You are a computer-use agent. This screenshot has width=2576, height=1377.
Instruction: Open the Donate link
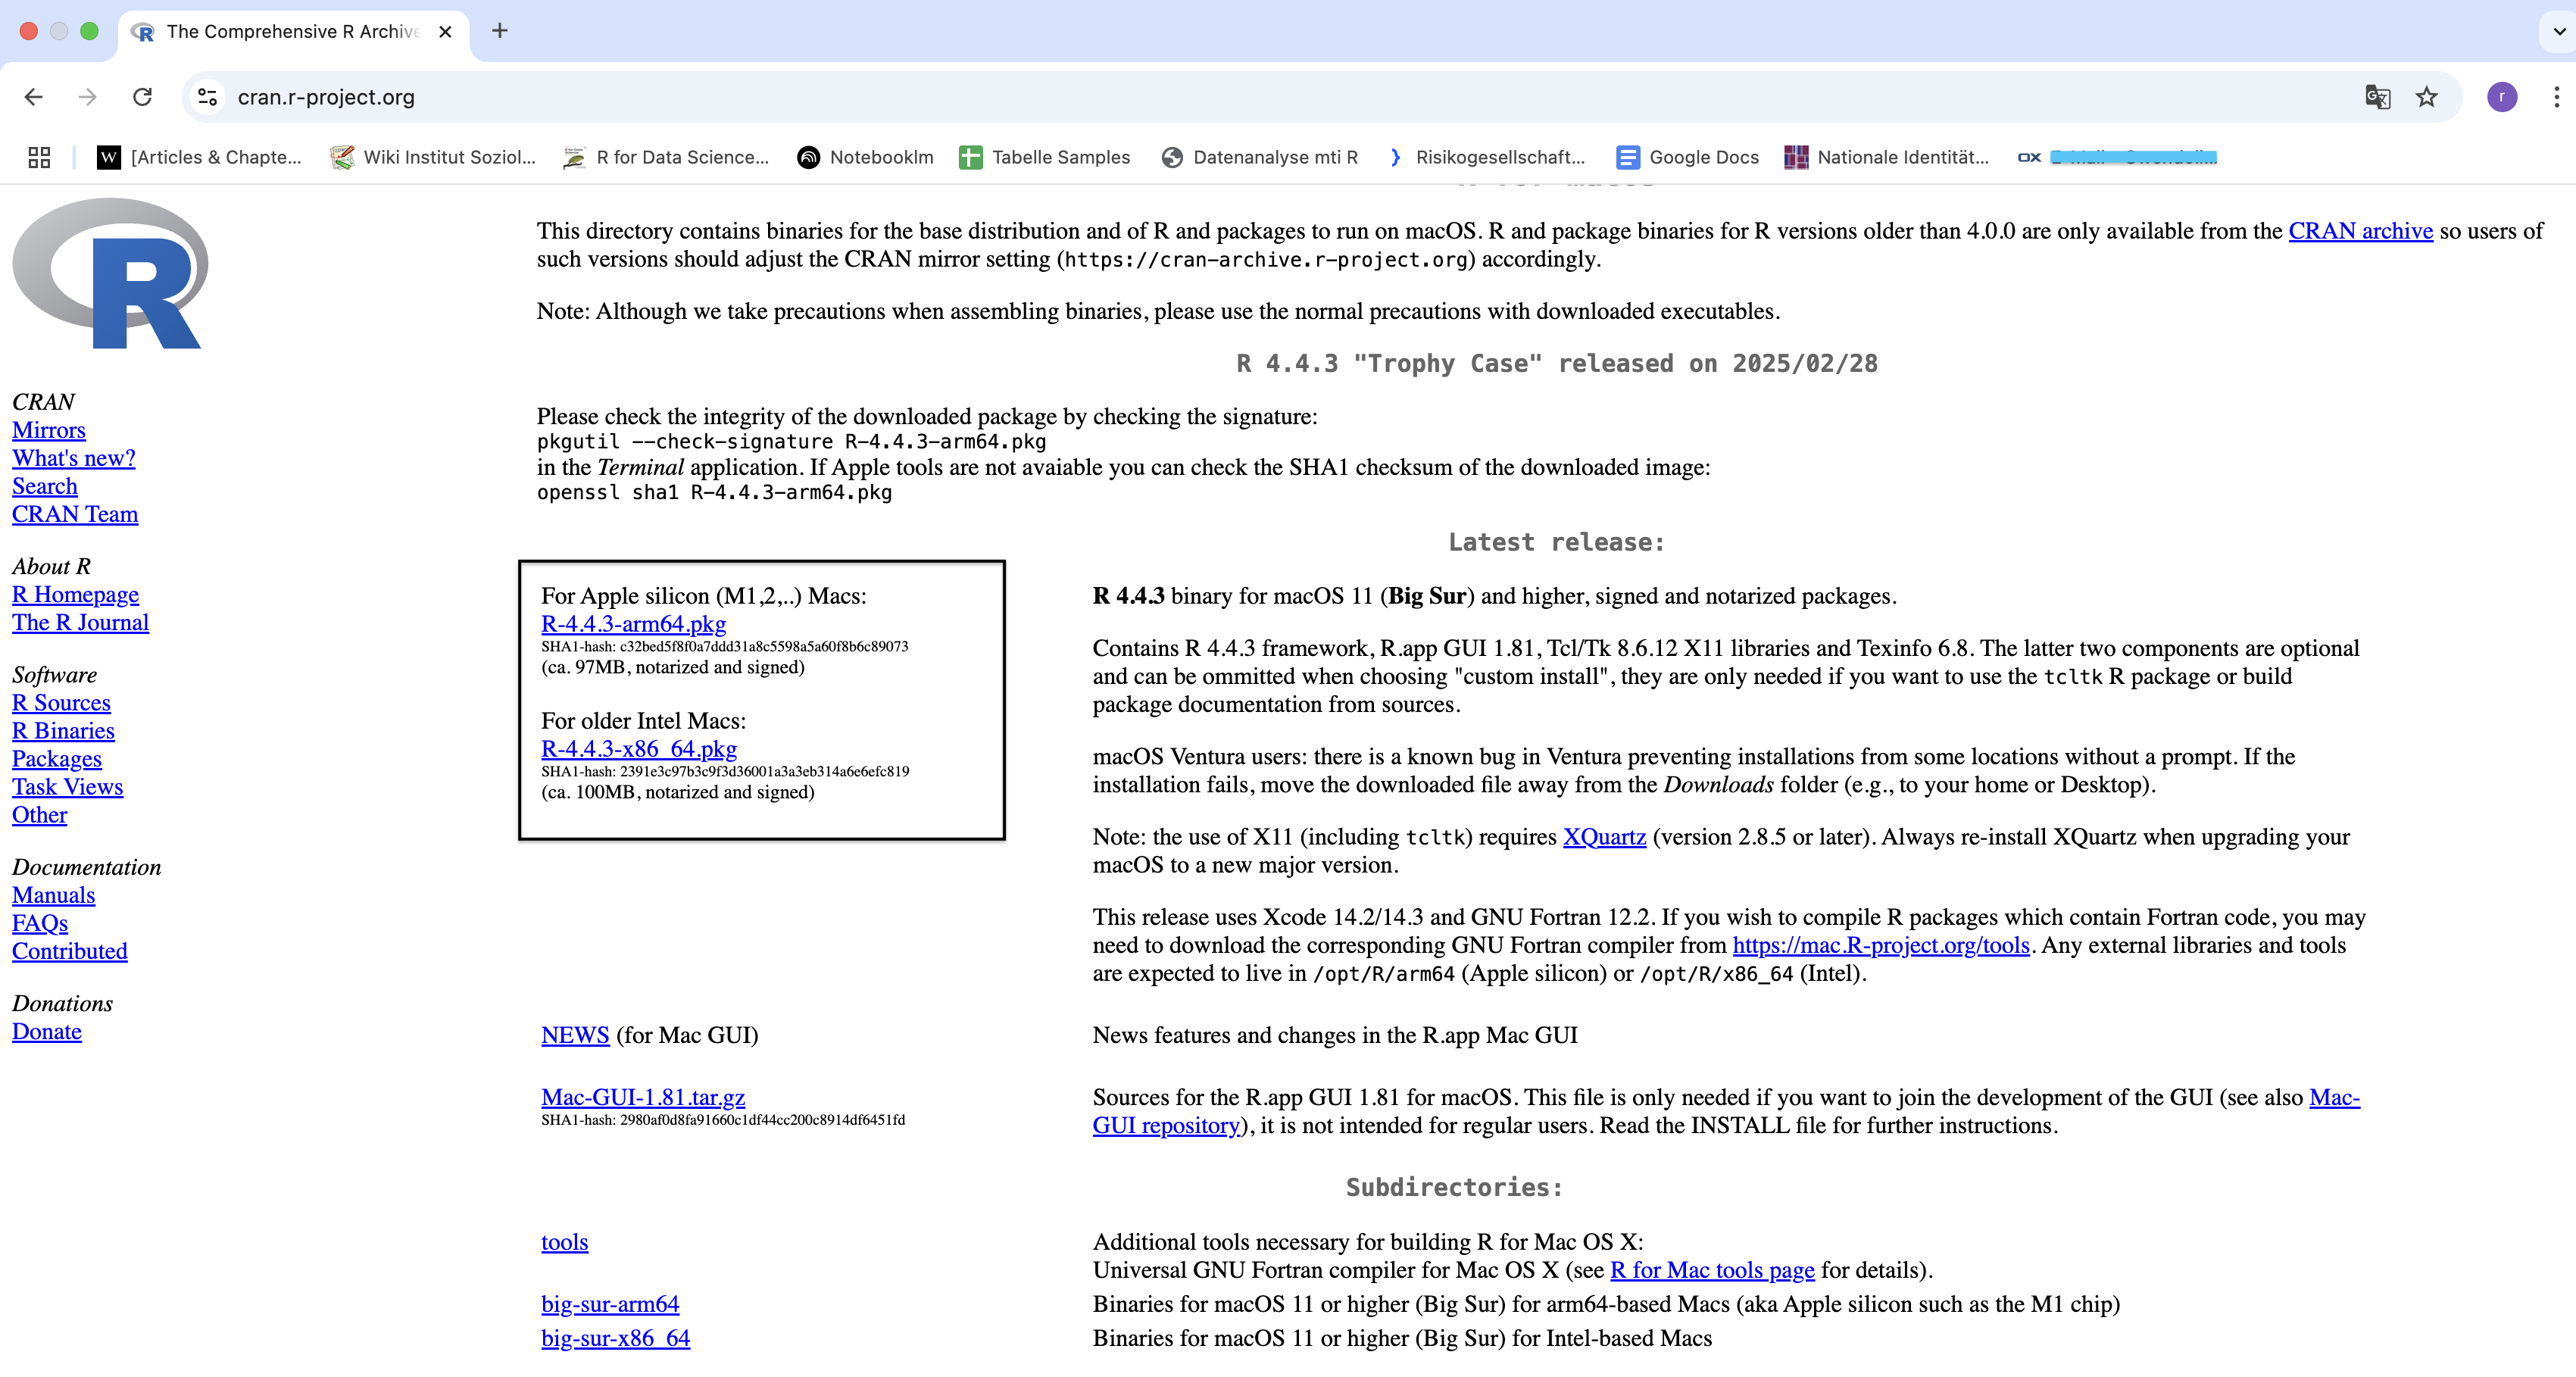pyautogui.click(x=47, y=1031)
